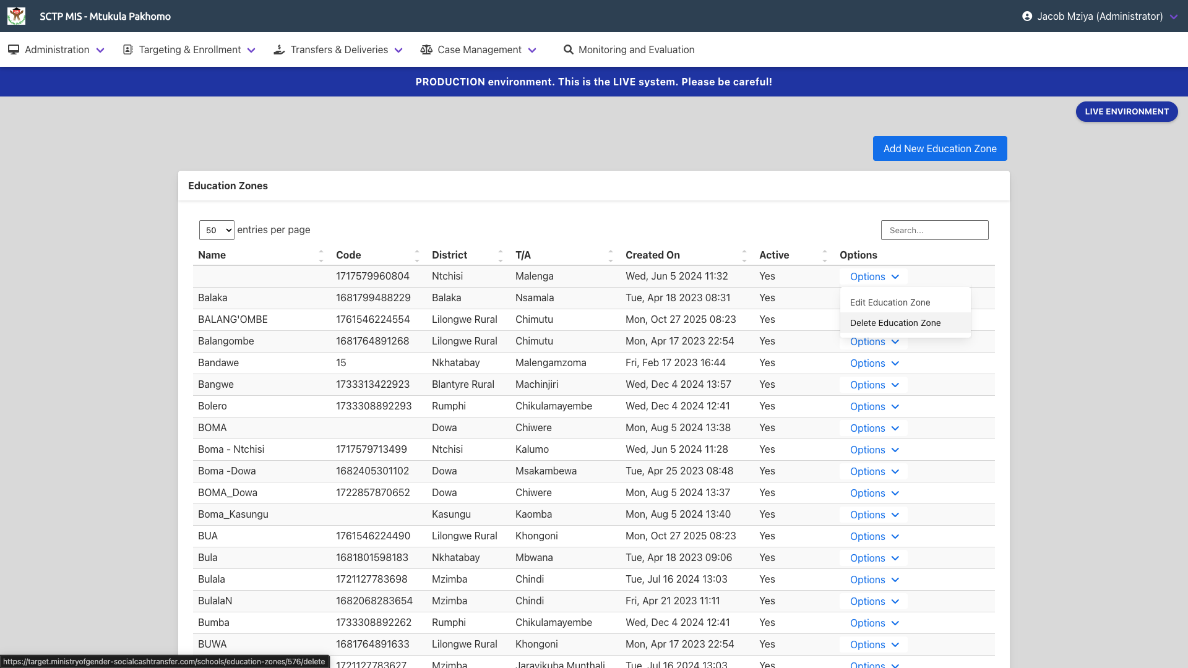Click the Administration monitor icon
1188x668 pixels.
pos(14,49)
